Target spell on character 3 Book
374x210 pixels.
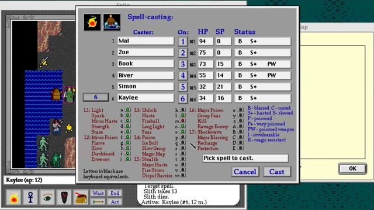click(x=183, y=64)
